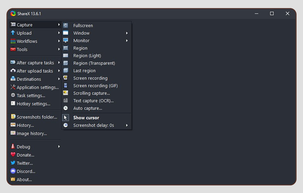Expand the Destinations submenu arrow
Image resolution: width=303 pixels, height=193 pixels.
tap(59, 79)
